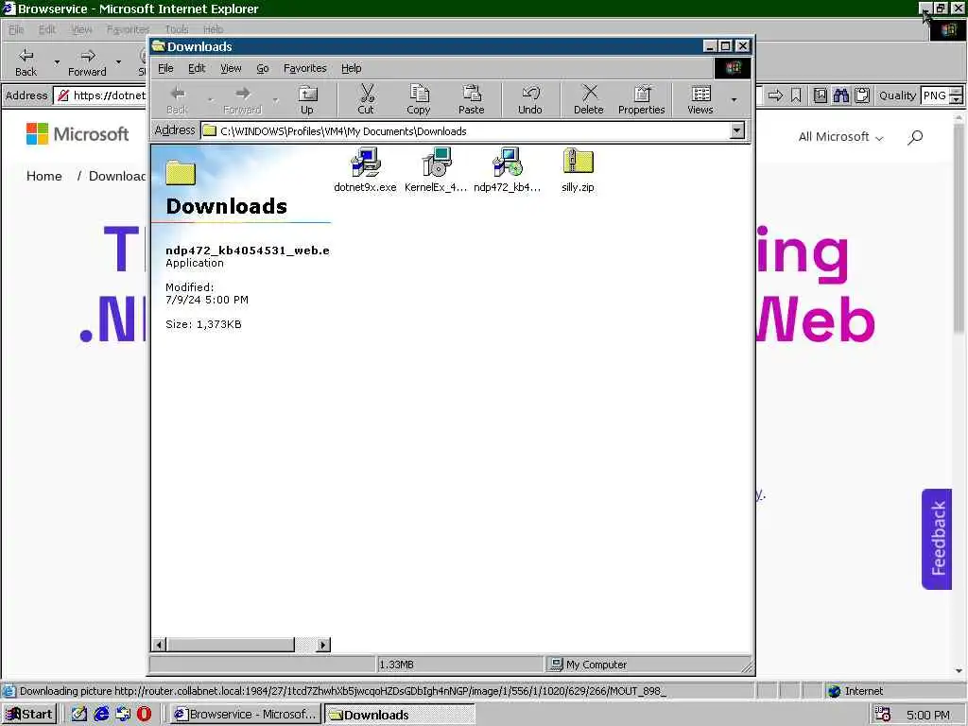Click the purple Feedback button
The width and height of the screenshot is (968, 726).
937,539
